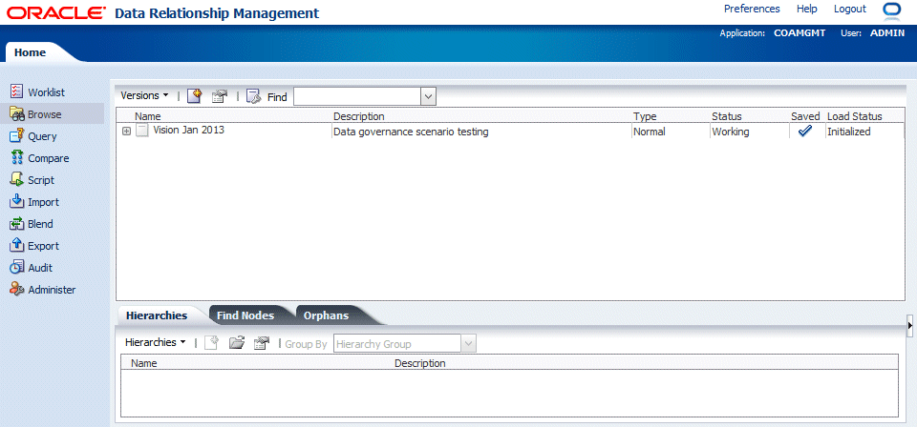917x427 pixels.
Task: Click the version properties icon beside new version
Action: [220, 97]
